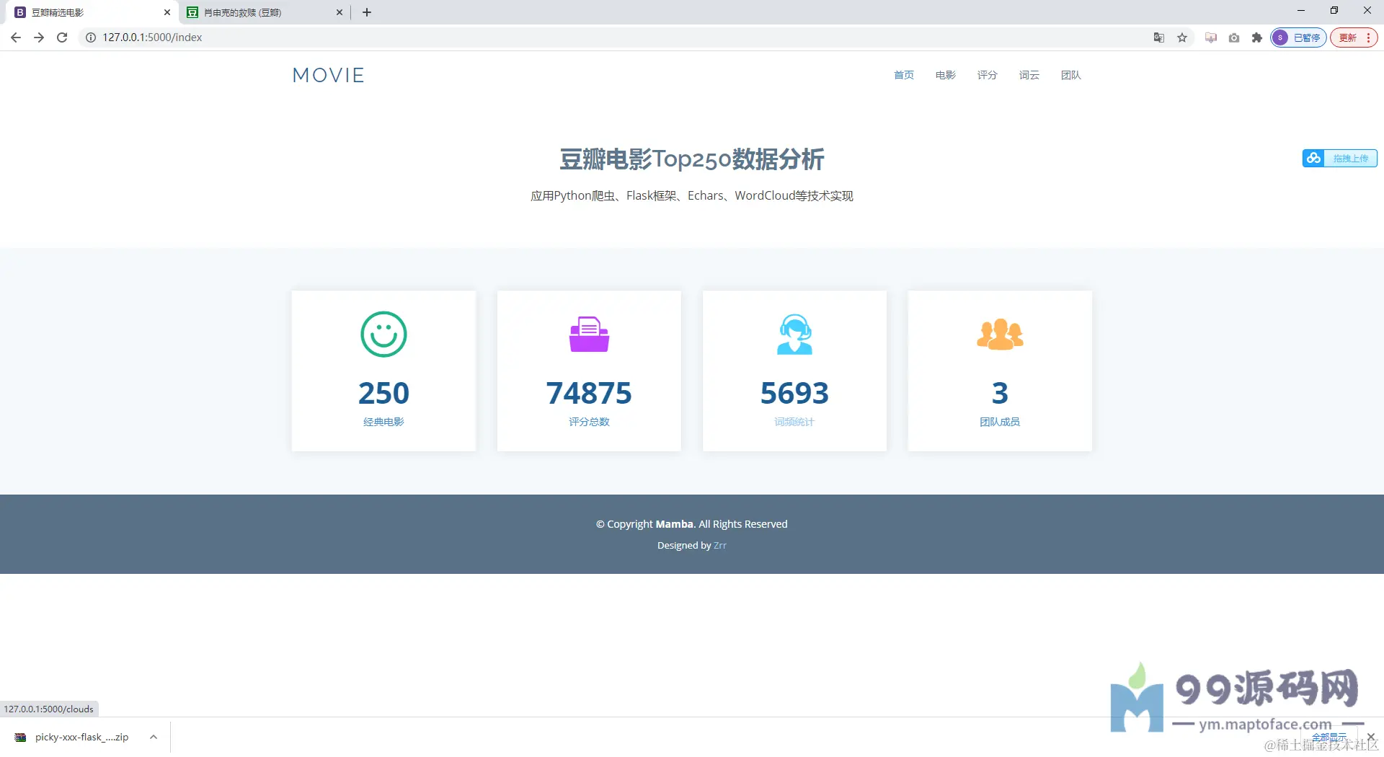Click the 应用Python爬虫 subtitle text

pyautogui.click(x=692, y=196)
